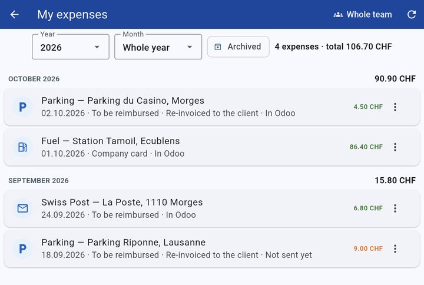The width and height of the screenshot is (424, 285).
Task: Click the 86.40 CHF amount
Action: pyautogui.click(x=366, y=147)
